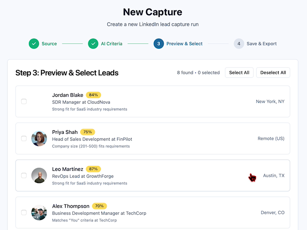Jump to the Save & Export step
307x230 pixels.
tap(262, 44)
